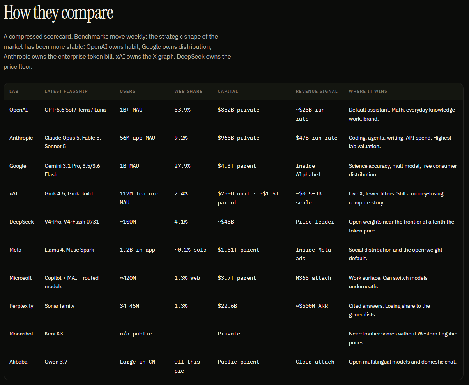Image resolution: width=469 pixels, height=385 pixels.
Task: Click the CAPITAL column header
Action: coord(228,91)
